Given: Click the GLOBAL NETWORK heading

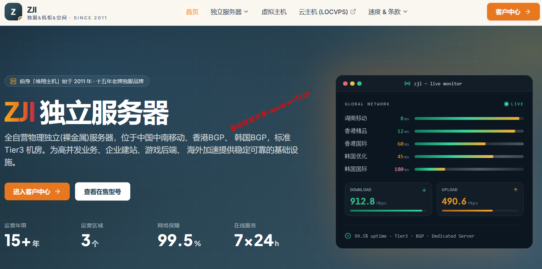Looking at the screenshot, I should click(x=367, y=104).
